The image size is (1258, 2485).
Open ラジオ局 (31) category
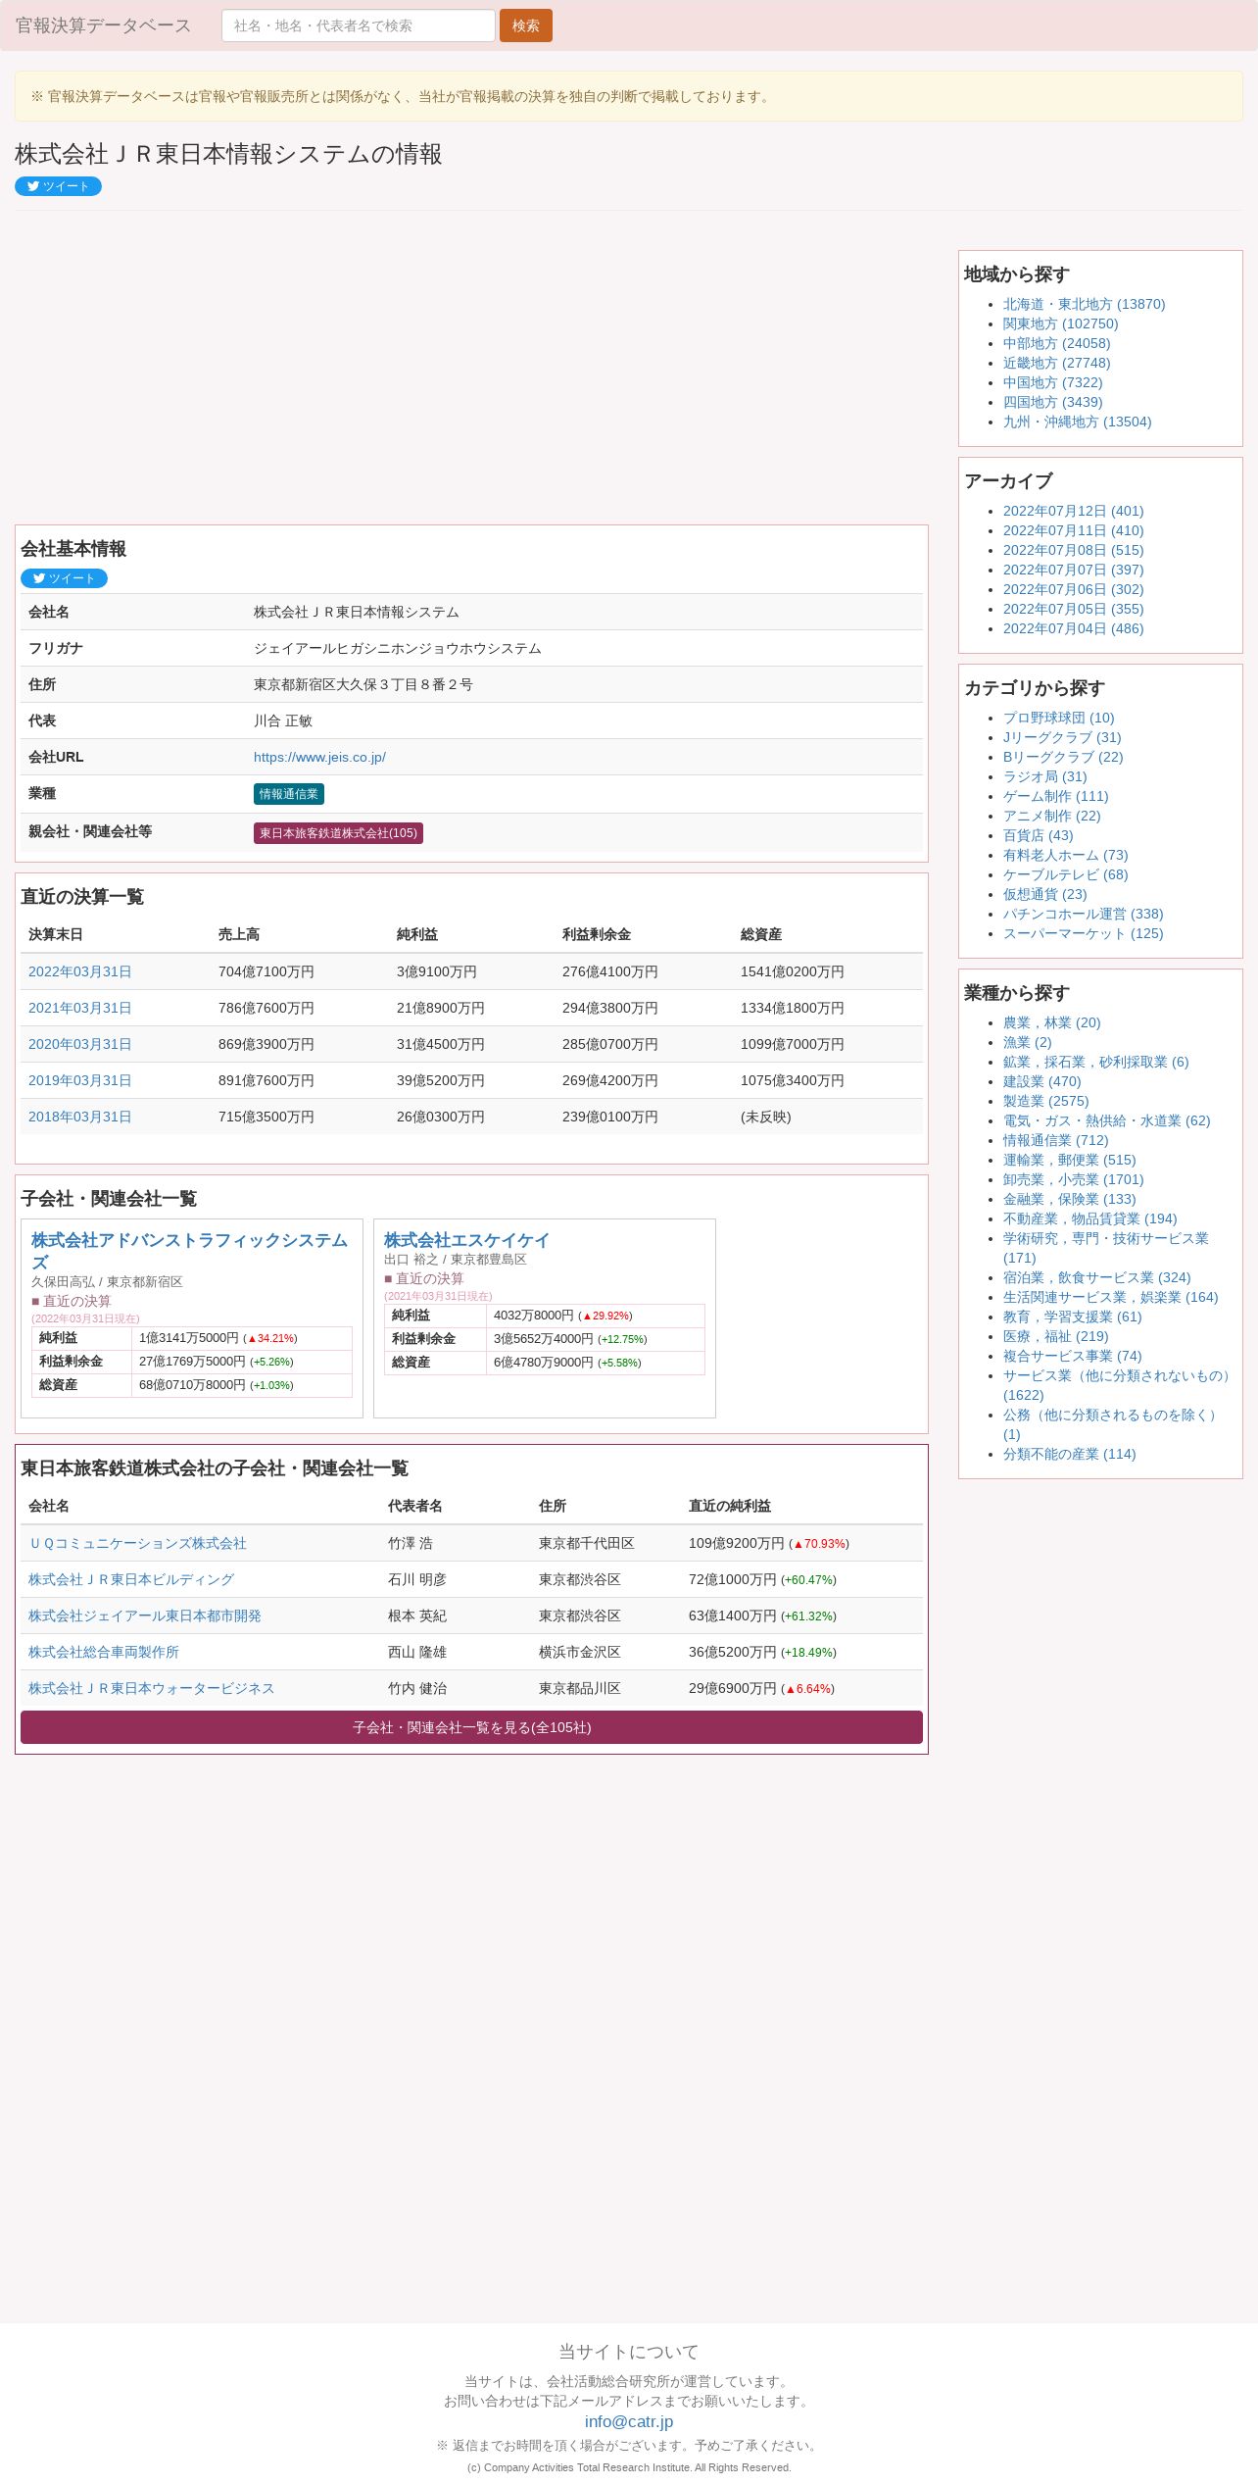tap(1044, 776)
